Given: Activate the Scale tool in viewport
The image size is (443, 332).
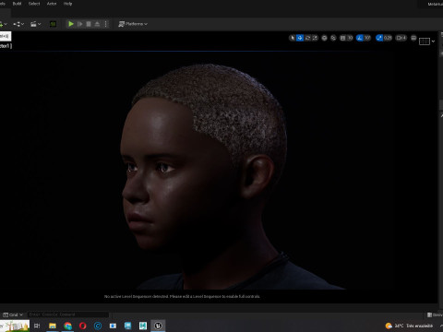Looking at the screenshot, I should pyautogui.click(x=315, y=38).
